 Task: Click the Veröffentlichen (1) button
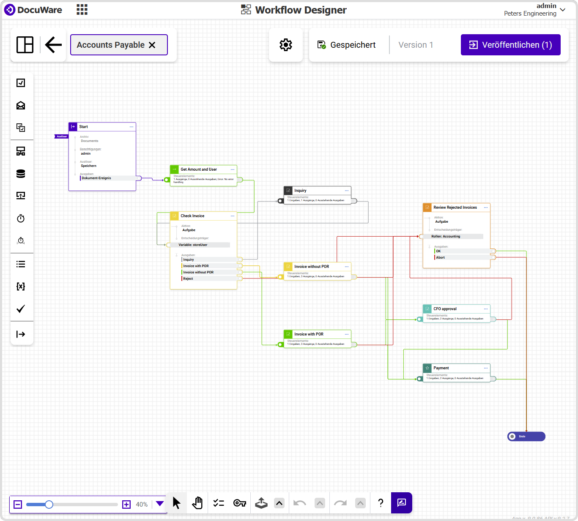click(x=511, y=45)
